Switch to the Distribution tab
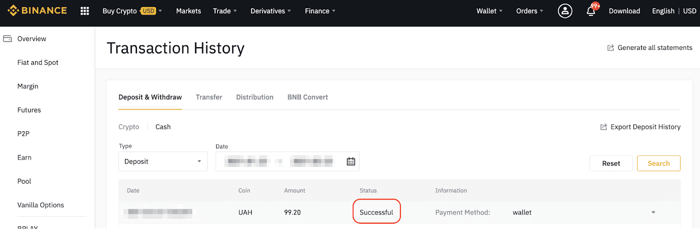700x229 pixels. pyautogui.click(x=255, y=97)
